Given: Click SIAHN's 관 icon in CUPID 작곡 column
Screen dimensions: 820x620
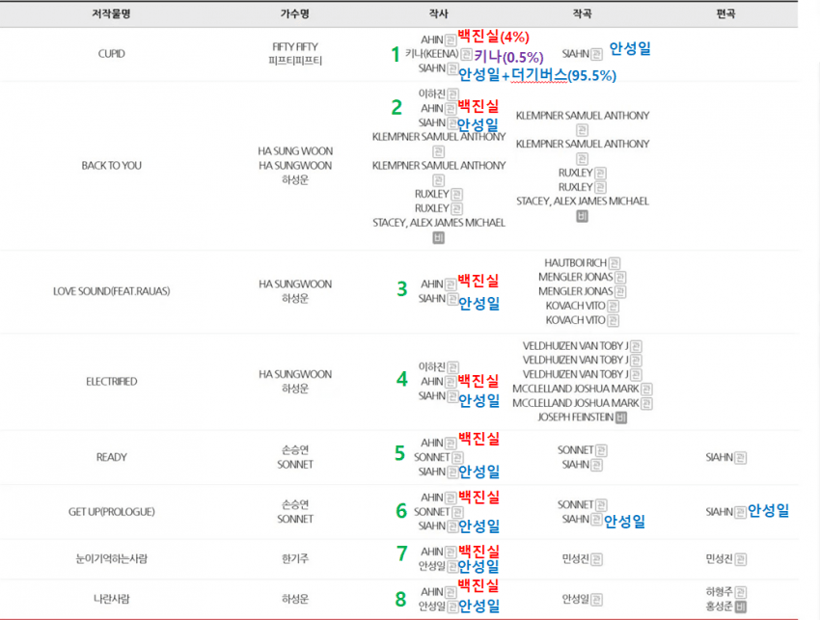Looking at the screenshot, I should pos(596,54).
